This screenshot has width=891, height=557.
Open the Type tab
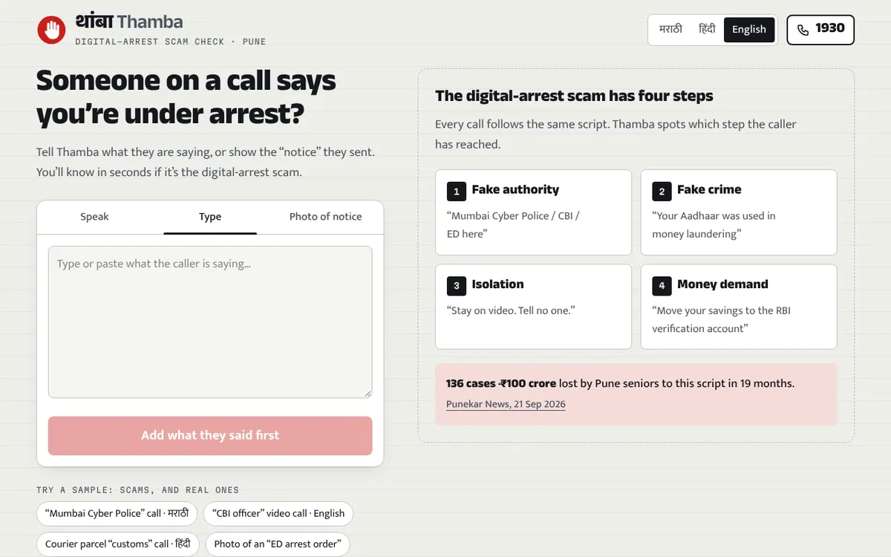pos(210,217)
